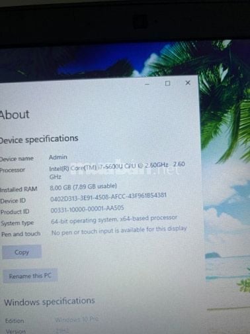250x334 pixels.
Task: Click the Copy button under Device specifications
Action: point(22,252)
